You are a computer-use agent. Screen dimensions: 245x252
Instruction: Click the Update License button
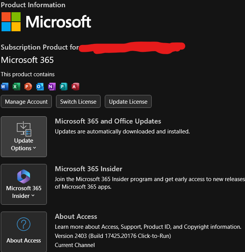[x=128, y=101]
